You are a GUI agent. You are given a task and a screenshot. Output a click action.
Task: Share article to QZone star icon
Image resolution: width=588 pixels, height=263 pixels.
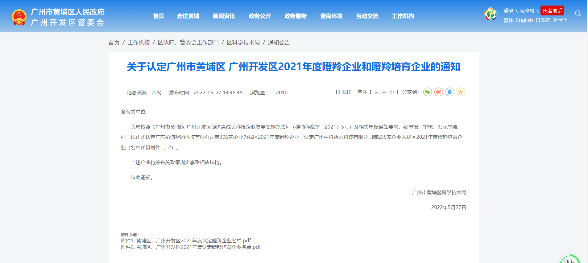461,92
